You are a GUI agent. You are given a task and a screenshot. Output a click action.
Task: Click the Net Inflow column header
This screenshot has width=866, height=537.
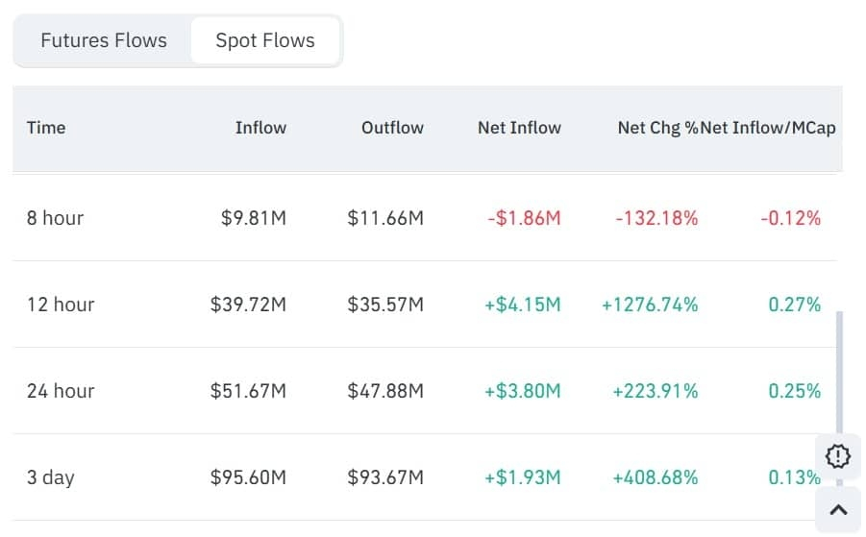click(x=519, y=127)
